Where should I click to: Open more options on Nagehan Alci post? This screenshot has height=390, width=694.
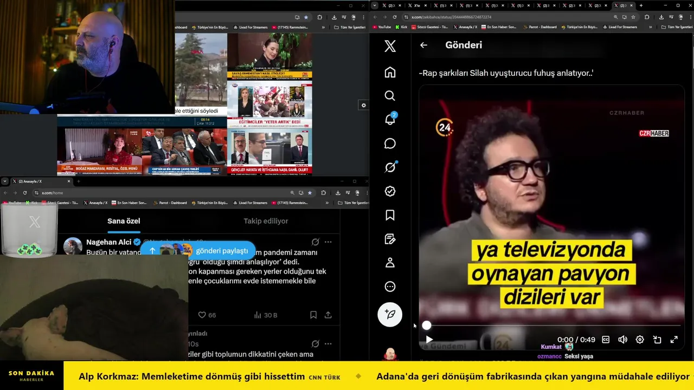[328, 242]
